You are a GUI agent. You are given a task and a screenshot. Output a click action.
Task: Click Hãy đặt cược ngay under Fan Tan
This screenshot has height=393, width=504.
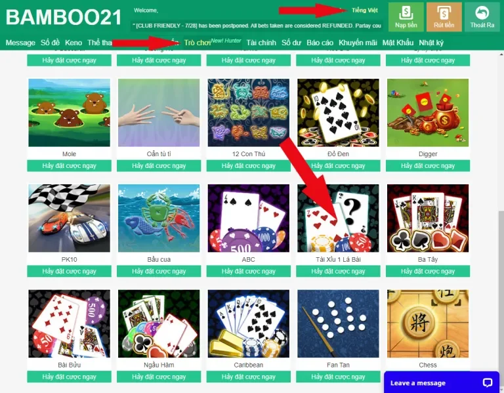tap(338, 377)
